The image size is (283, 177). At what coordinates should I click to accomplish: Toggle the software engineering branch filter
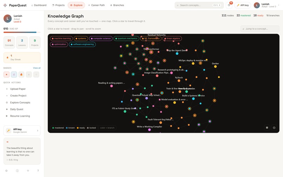(82, 44)
